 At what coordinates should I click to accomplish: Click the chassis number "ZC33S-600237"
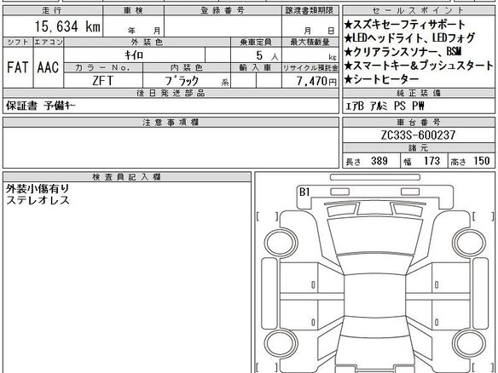click(x=419, y=135)
